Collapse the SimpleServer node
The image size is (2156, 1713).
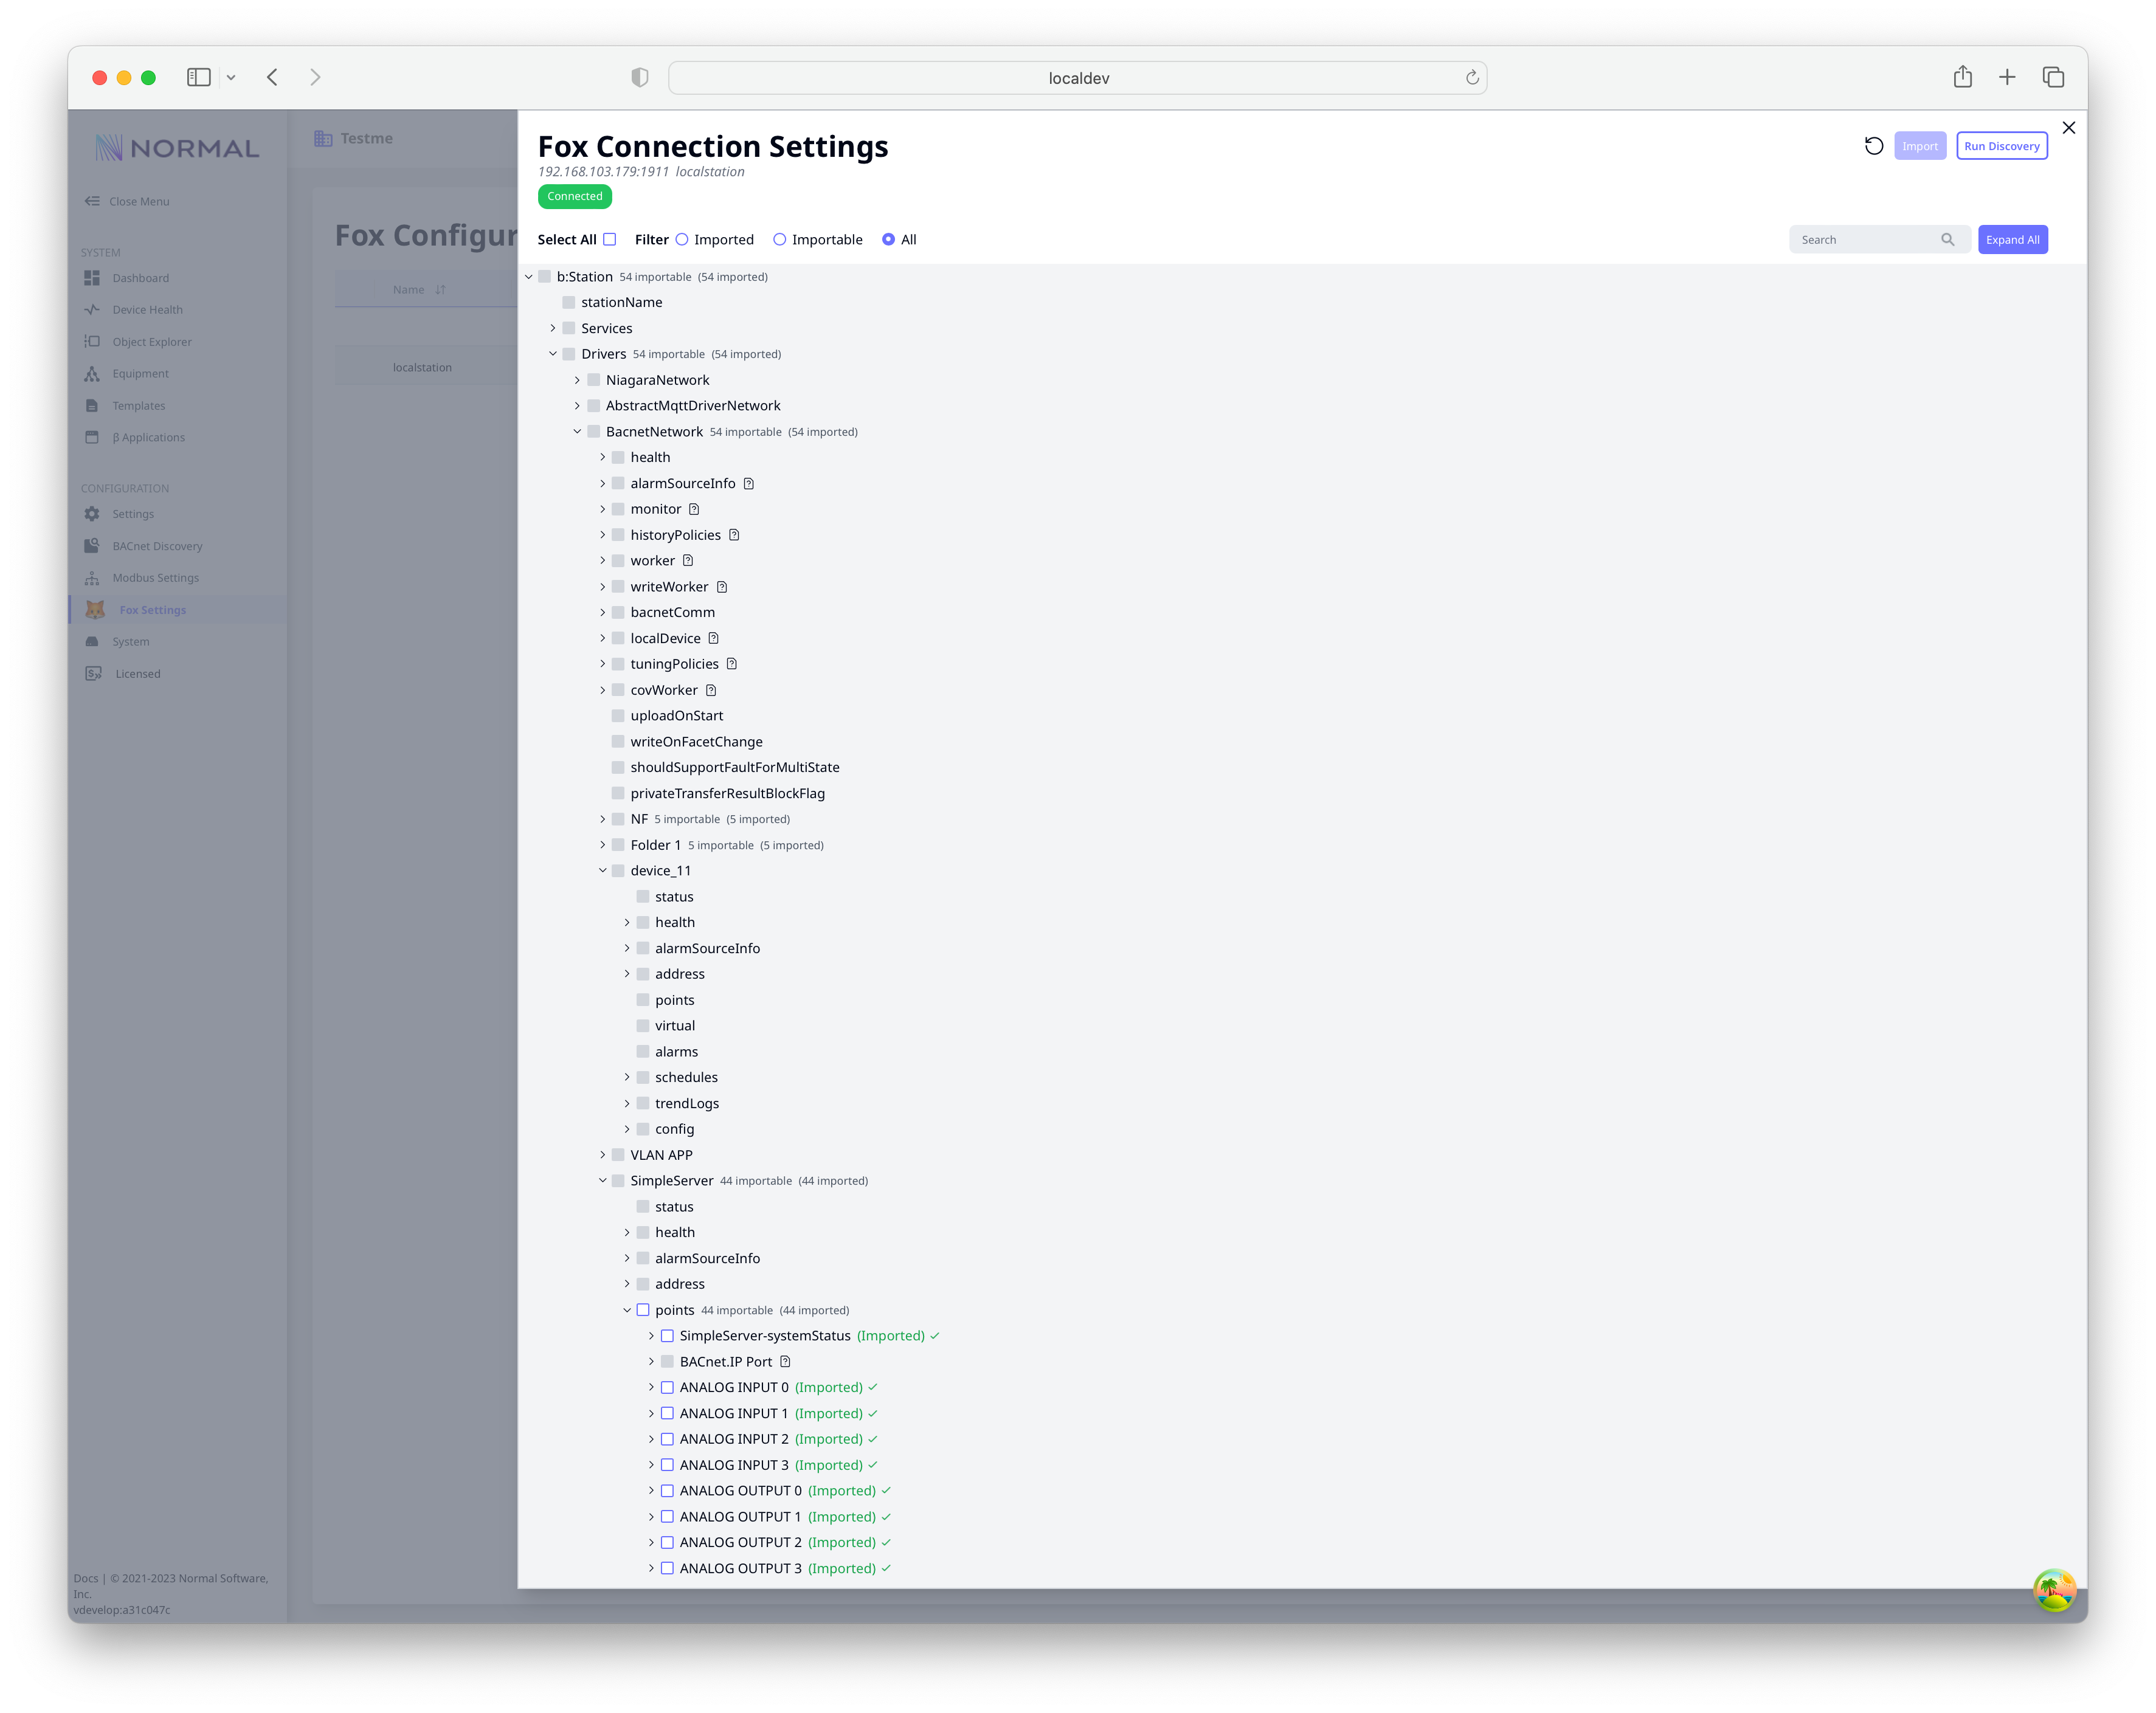tap(603, 1181)
